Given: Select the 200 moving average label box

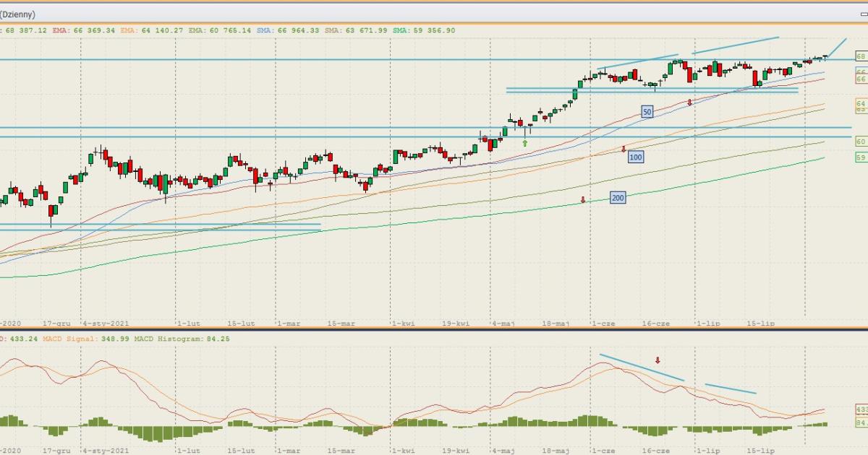Looking at the screenshot, I should coord(618,197).
